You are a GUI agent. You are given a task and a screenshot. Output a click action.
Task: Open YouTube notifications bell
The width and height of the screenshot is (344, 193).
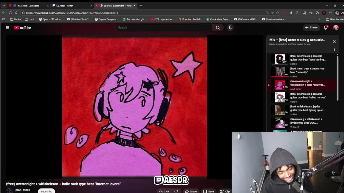pos(325,28)
